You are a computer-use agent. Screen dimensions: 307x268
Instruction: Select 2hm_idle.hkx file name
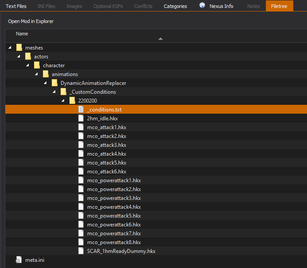102,119
